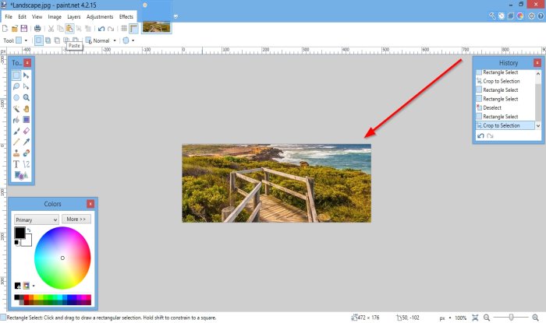Open the Effects menu
This screenshot has height=323, width=546.
126,16
